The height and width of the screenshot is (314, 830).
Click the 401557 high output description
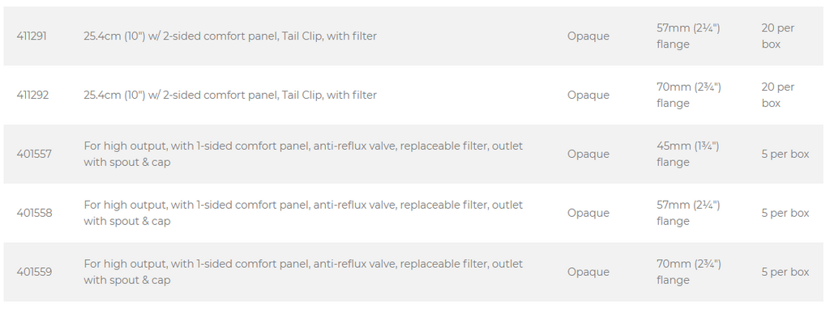(303, 154)
